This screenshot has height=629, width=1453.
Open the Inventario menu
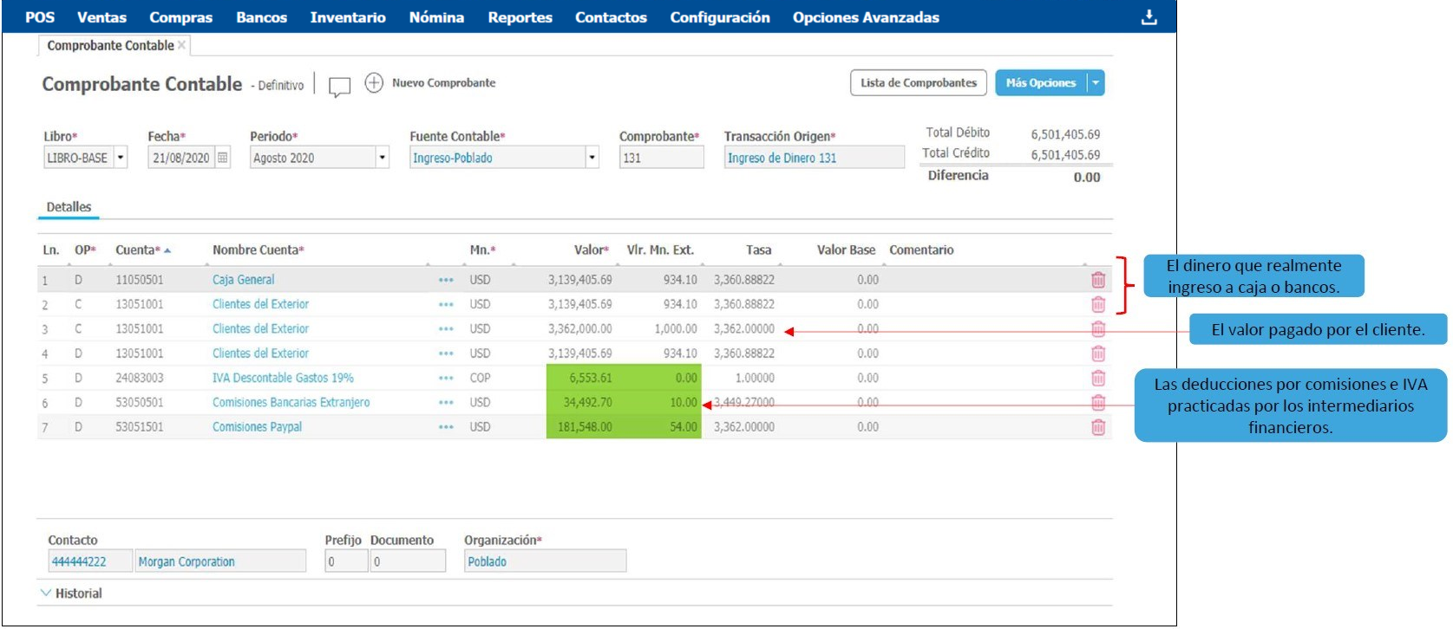(x=347, y=17)
